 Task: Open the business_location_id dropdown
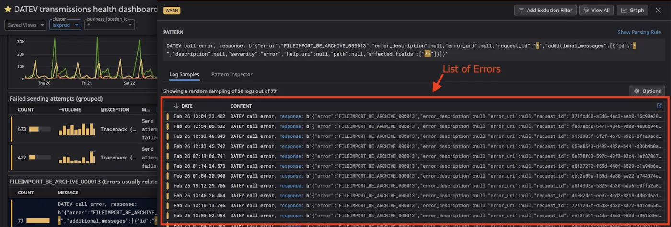coord(108,25)
